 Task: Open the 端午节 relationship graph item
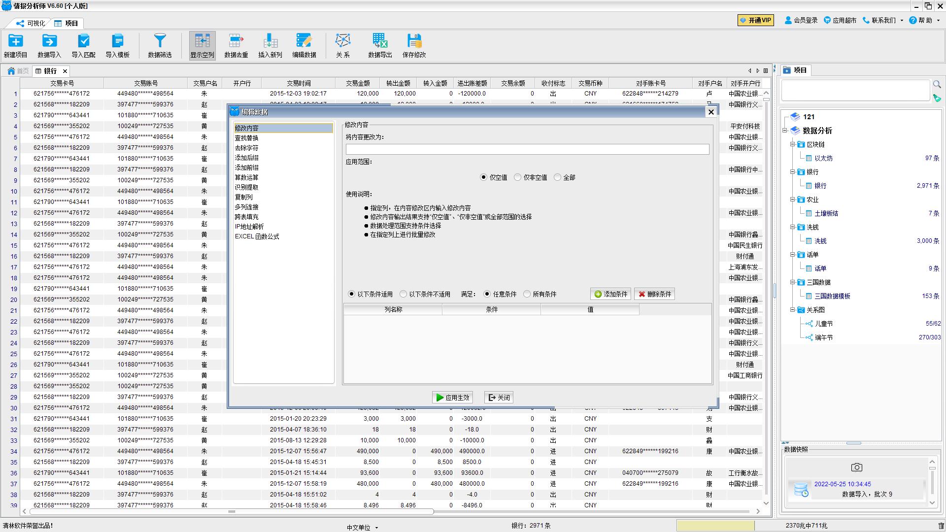tap(824, 337)
